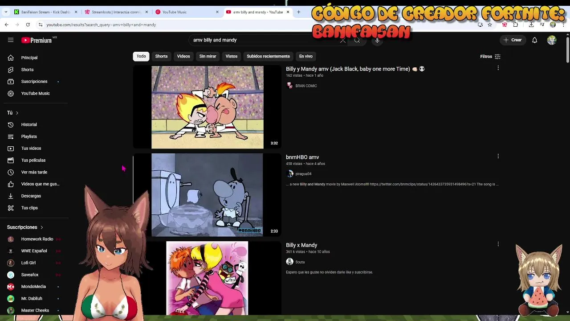
Task: Expand the Tú section chevron
Action: [x=17, y=113]
